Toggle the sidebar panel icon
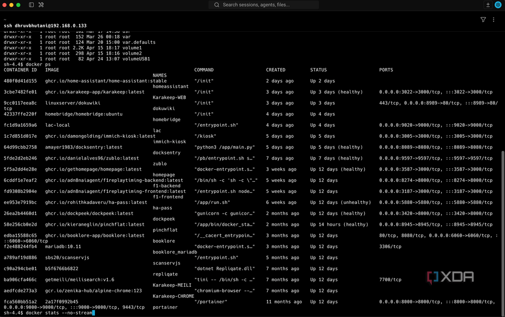The width and height of the screenshot is (505, 317). 31,5
